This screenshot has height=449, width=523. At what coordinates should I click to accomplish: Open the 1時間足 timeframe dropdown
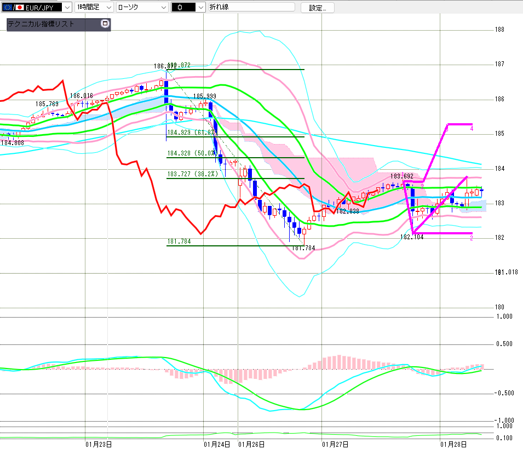(108, 8)
